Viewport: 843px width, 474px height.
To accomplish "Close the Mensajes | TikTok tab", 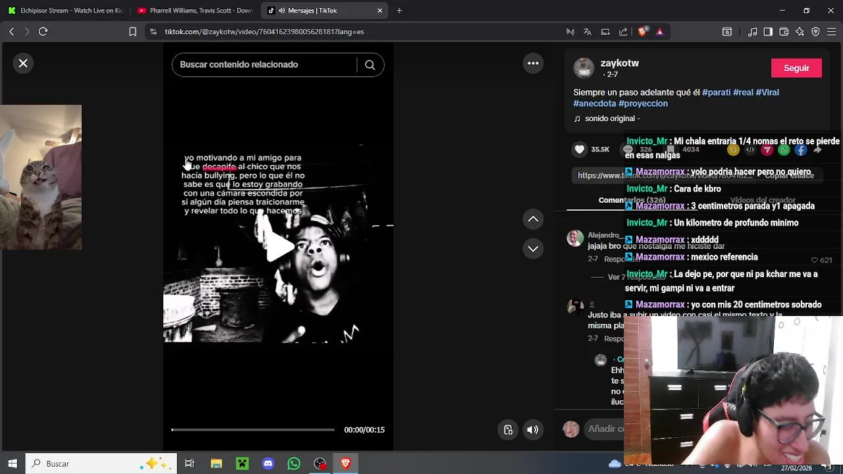I will 379,11.
